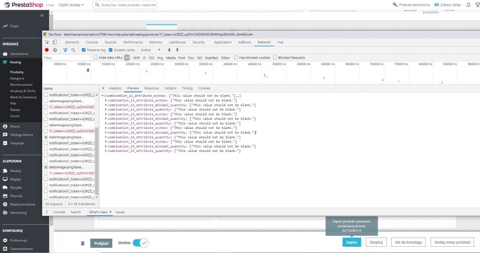Screen dimensions: 480x253
Task: Expand combination_12_attribute_ecotax entry
Action: 106,100
